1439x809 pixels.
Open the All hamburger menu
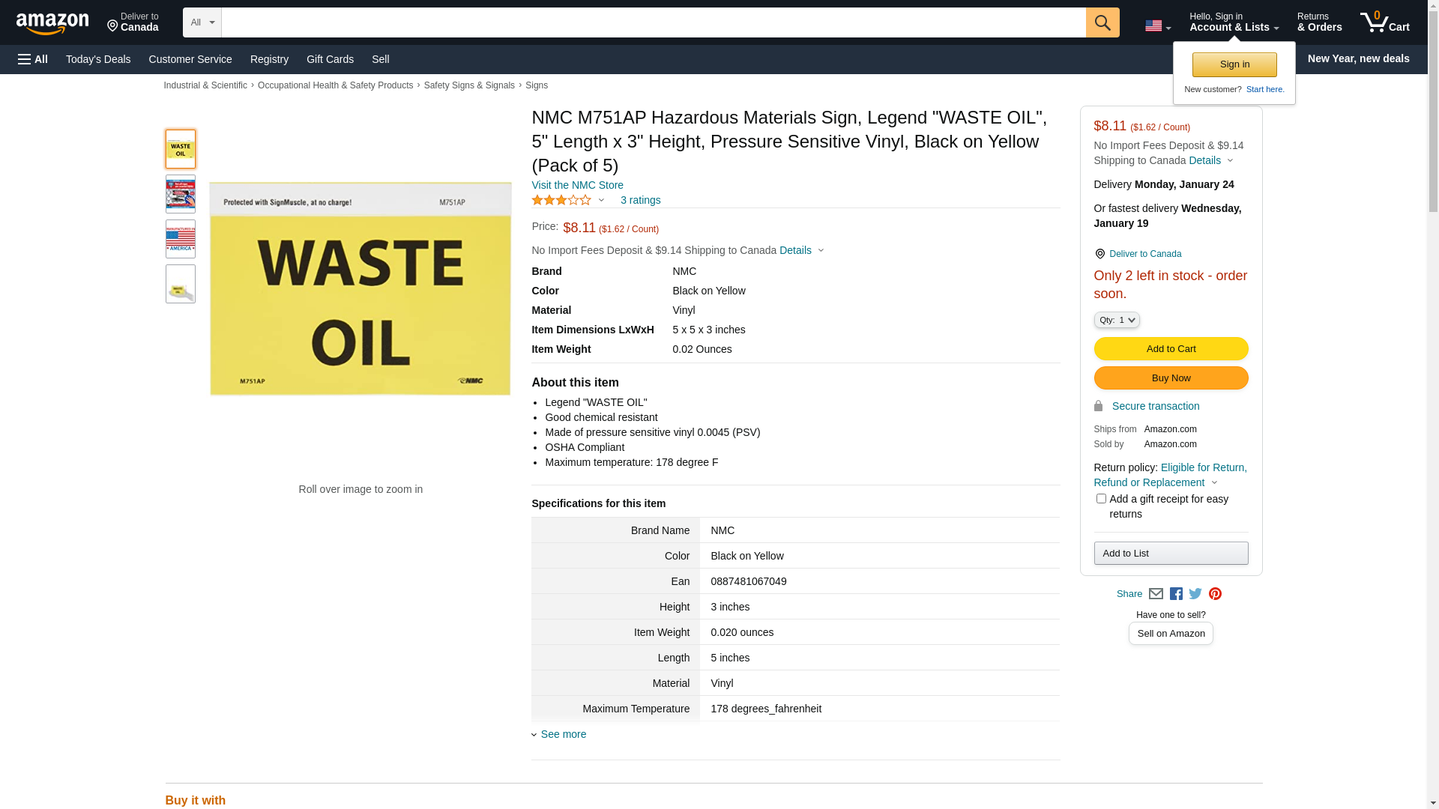(x=33, y=59)
